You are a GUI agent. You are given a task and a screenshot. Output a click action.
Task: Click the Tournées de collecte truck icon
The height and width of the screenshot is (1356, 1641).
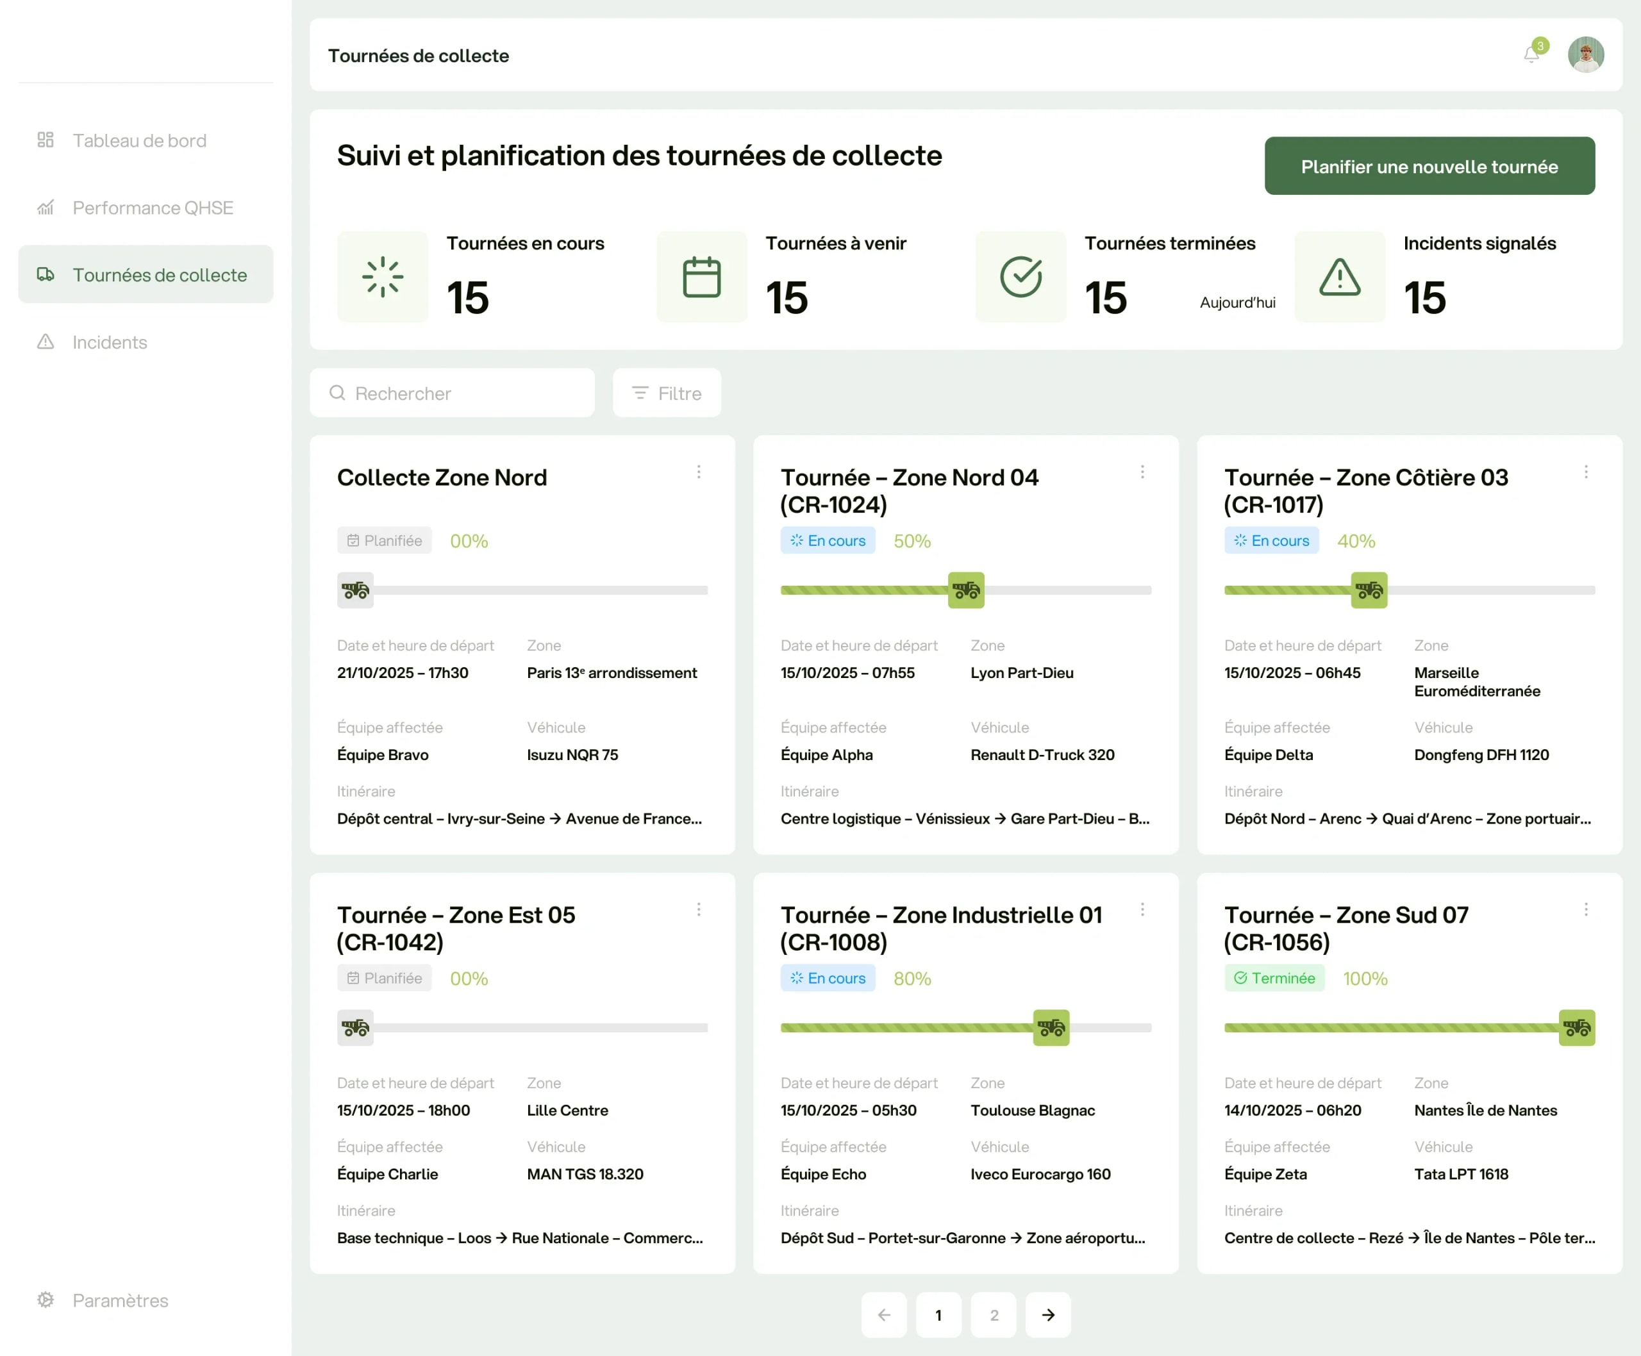click(46, 274)
